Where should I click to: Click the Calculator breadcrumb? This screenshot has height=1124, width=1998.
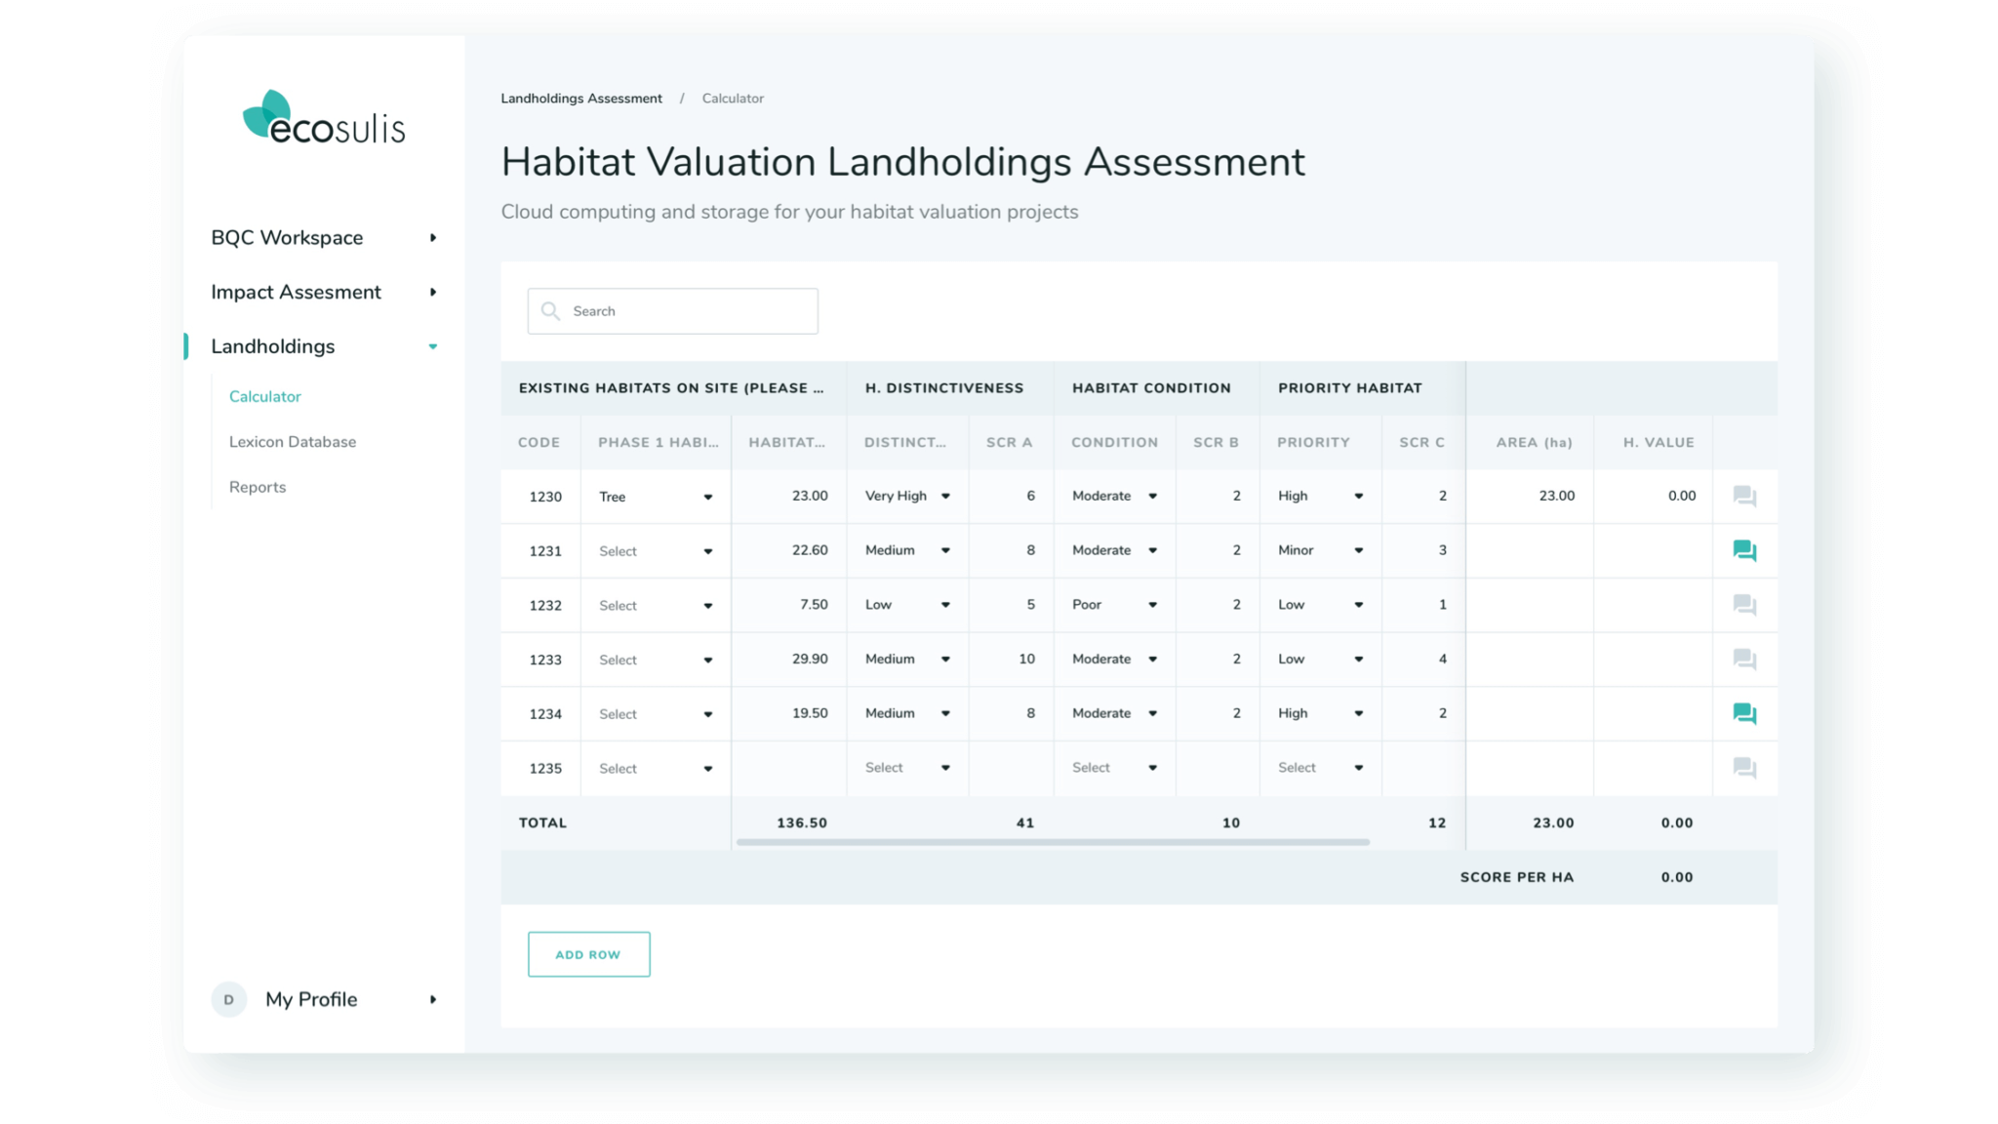[733, 99]
